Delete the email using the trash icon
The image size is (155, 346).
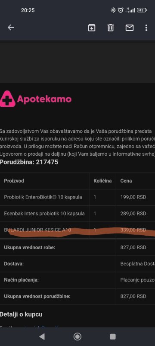tap(111, 28)
